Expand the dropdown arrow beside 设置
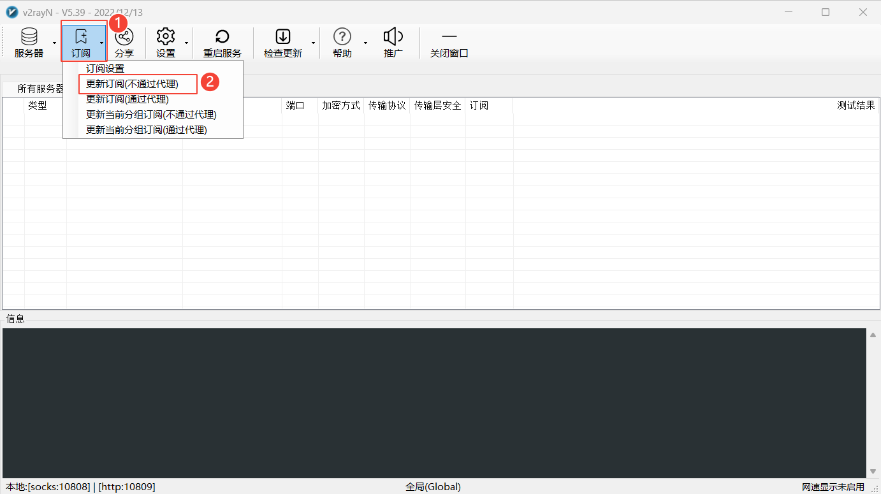This screenshot has width=881, height=494. tap(186, 43)
